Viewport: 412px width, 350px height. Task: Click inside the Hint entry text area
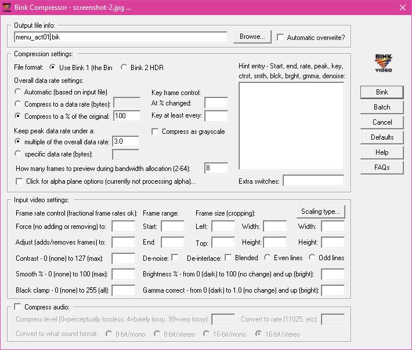[291, 126]
